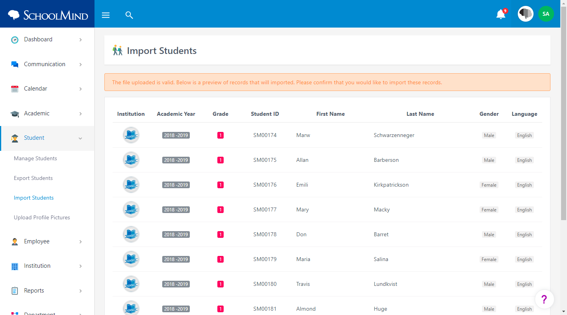Click the Last Name column header

tap(420, 114)
